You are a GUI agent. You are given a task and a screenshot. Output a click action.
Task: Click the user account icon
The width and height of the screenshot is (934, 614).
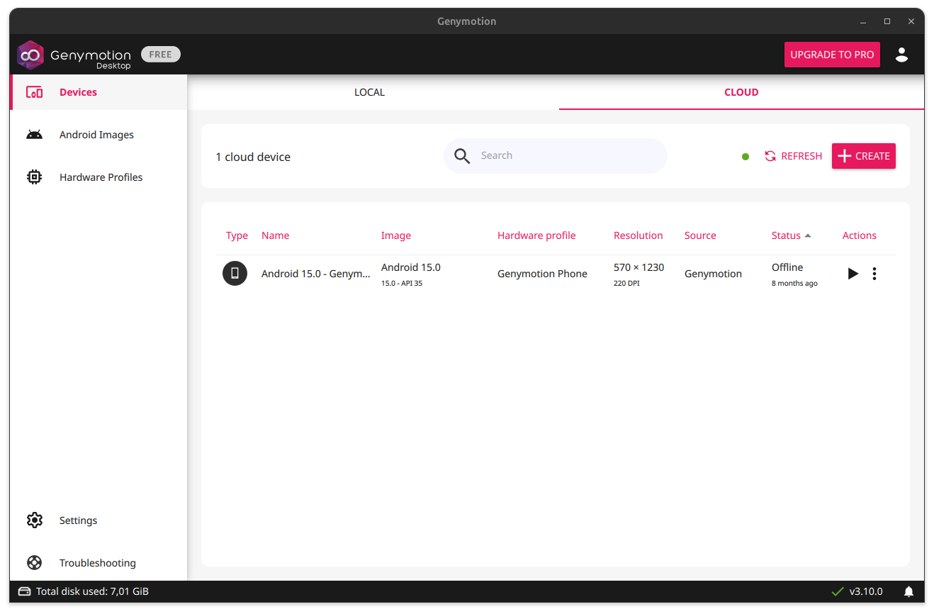coord(901,55)
